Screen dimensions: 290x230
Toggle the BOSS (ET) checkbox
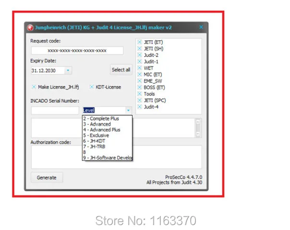140,87
